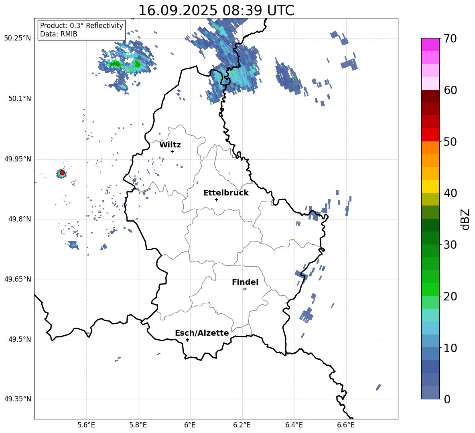475x433 pixels.
Task: Click the 50.1°N latitude label
Action: tap(20, 99)
